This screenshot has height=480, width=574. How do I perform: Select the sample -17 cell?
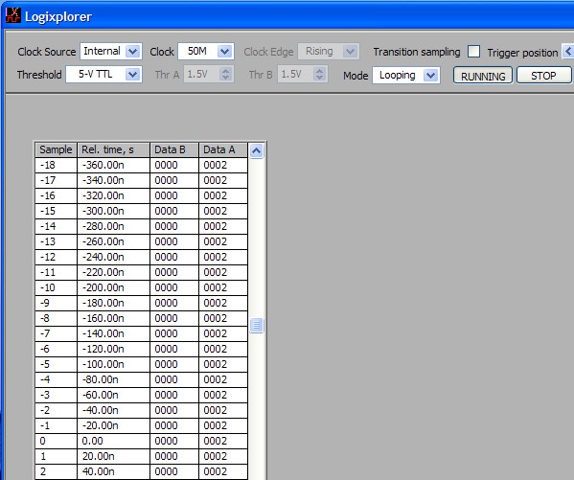(56, 180)
